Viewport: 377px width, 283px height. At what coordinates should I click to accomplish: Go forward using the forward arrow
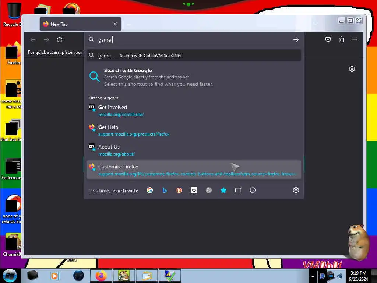pos(46,40)
